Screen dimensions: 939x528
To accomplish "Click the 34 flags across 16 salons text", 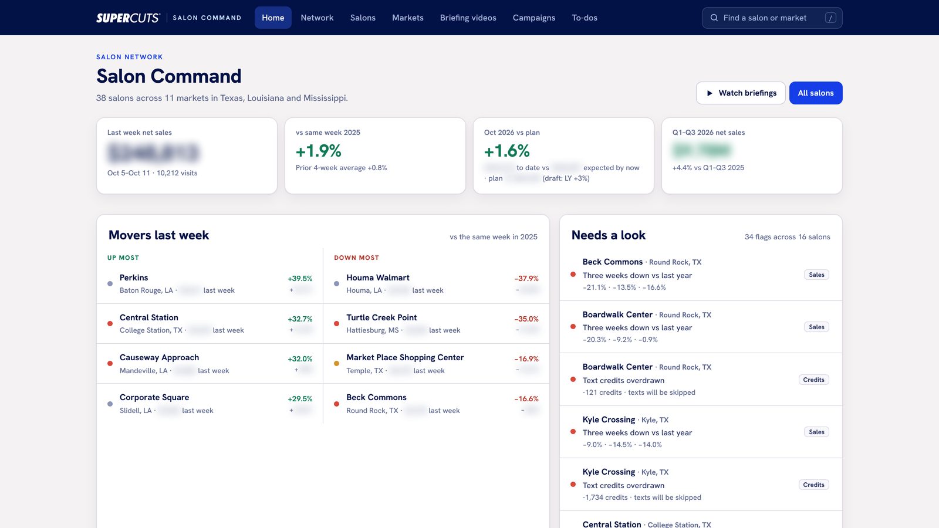I will [787, 237].
